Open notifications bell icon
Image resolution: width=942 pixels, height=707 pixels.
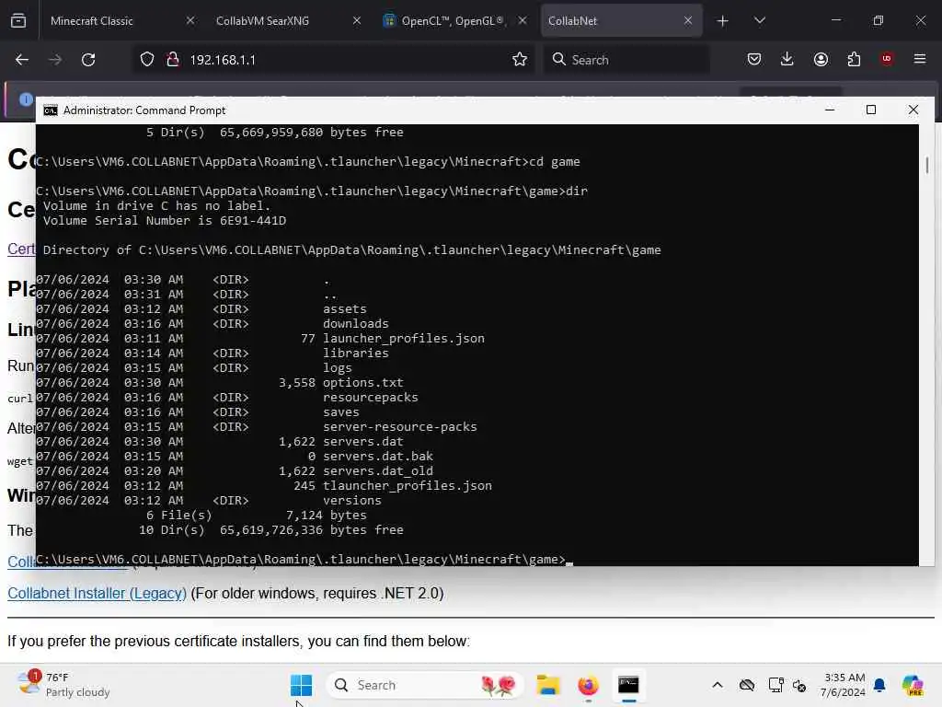879,685
